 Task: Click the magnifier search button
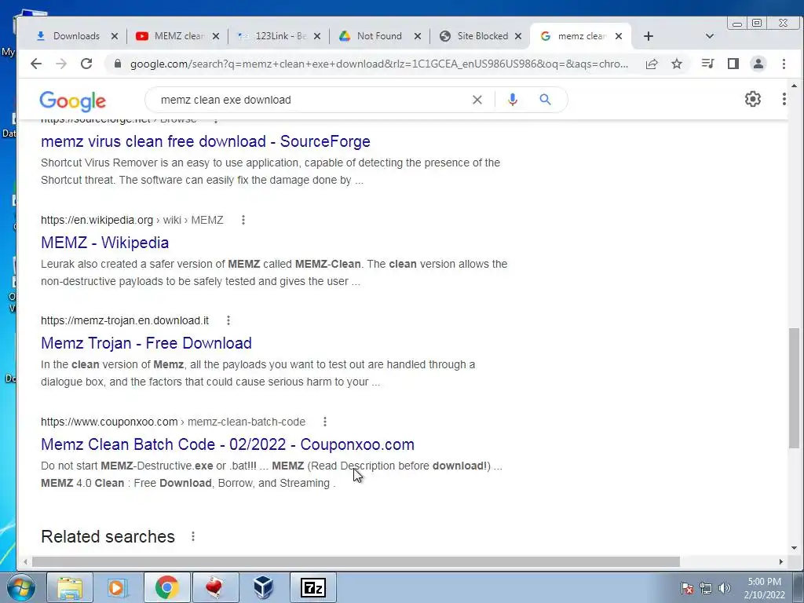click(x=545, y=100)
